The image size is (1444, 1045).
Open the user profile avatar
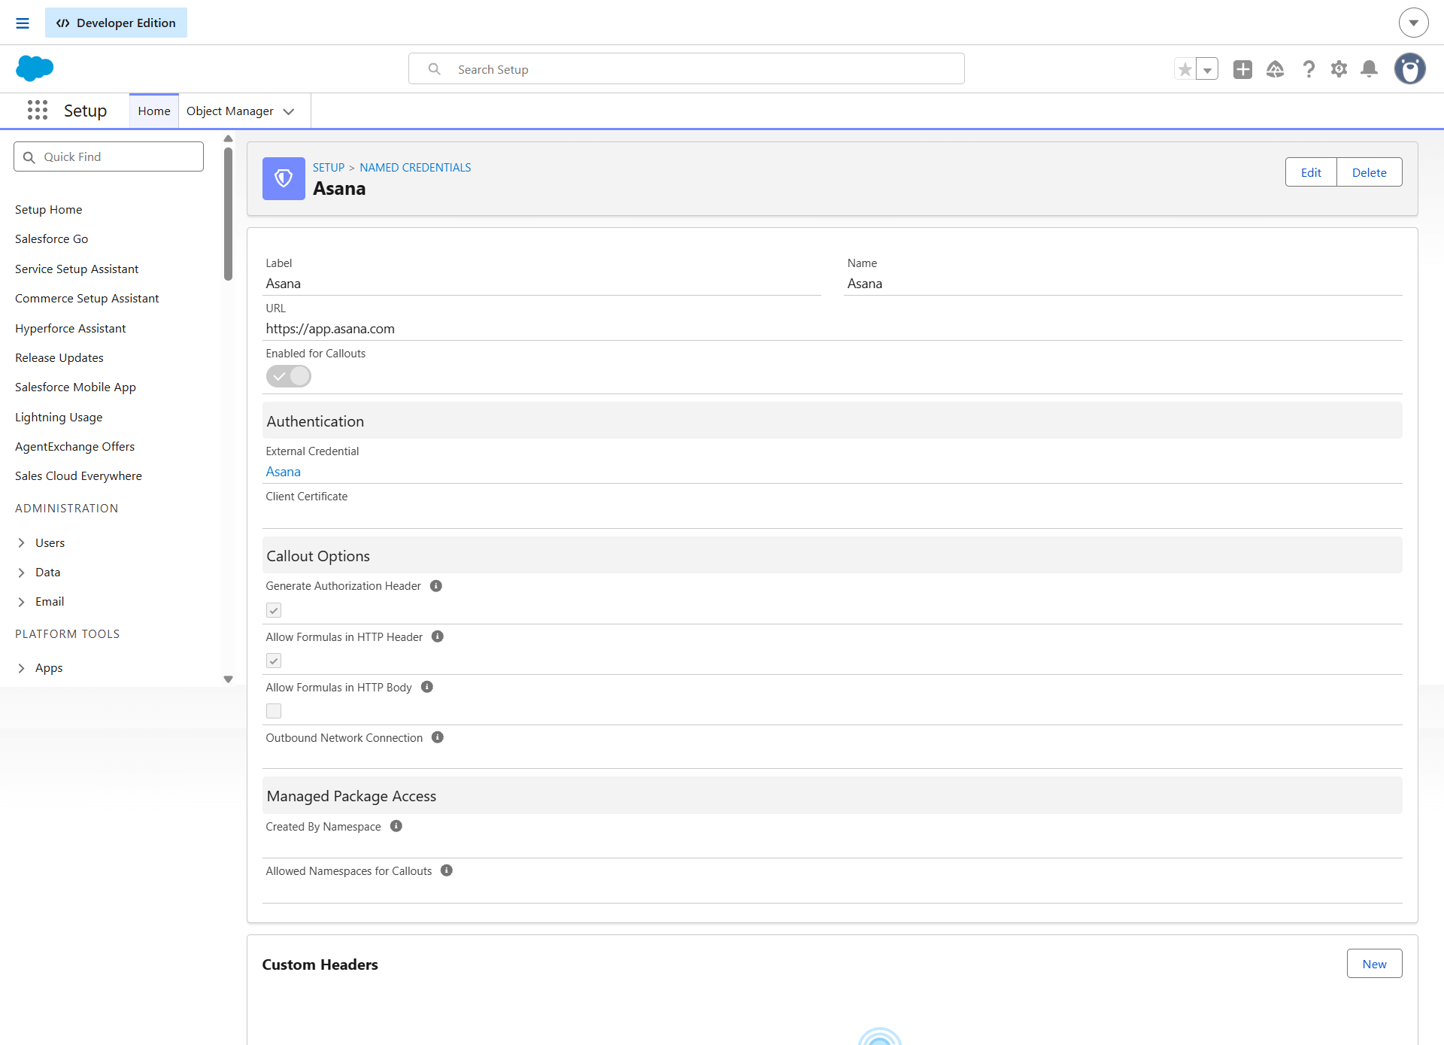click(x=1410, y=69)
